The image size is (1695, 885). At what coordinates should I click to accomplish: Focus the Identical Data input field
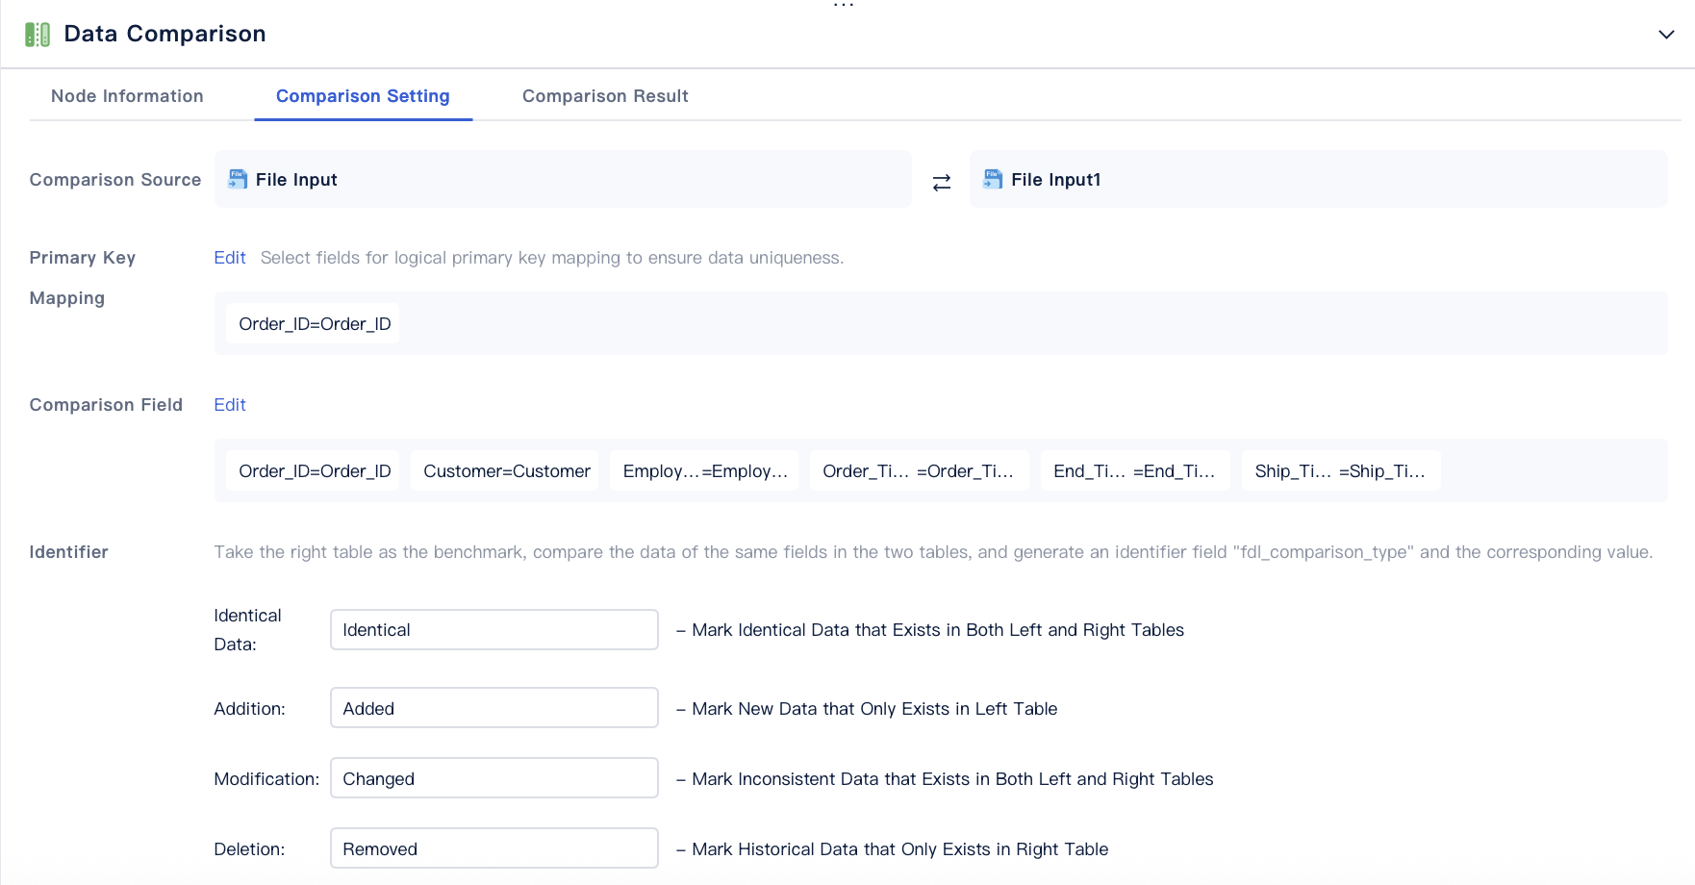[494, 630]
